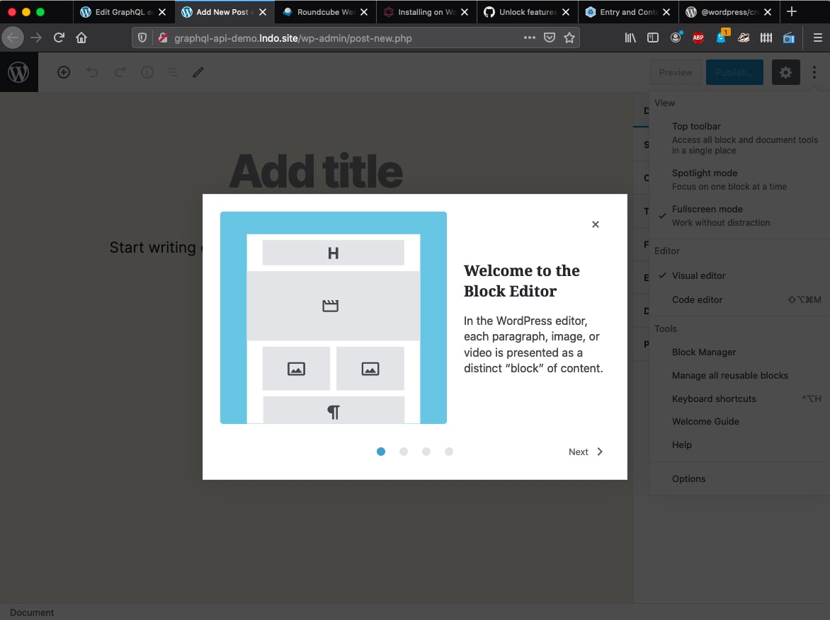Open the three-dot More tools menu
Viewport: 830px width, 620px height.
coord(814,72)
